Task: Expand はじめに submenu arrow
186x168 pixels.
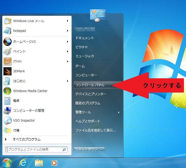Action: (68, 81)
